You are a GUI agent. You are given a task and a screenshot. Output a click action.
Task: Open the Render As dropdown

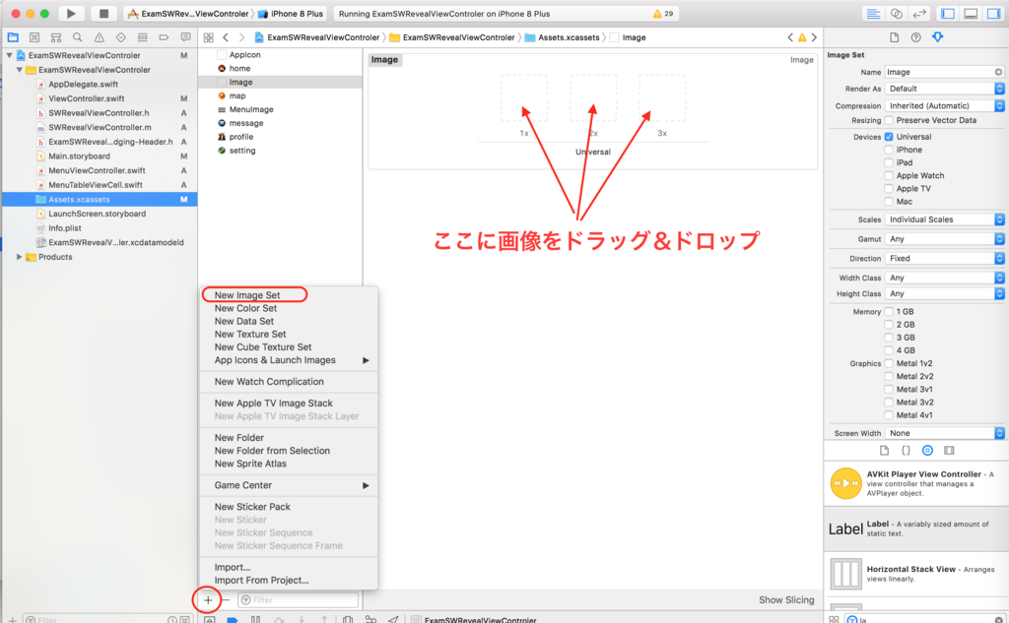pos(945,89)
